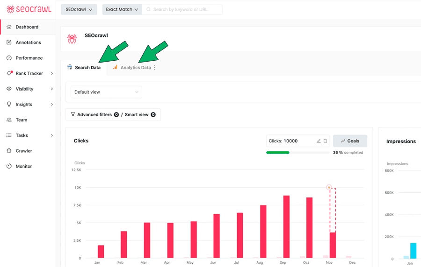Click the Annotations edit icon in sidebar
This screenshot has width=421, height=267.
pyautogui.click(x=9, y=42)
